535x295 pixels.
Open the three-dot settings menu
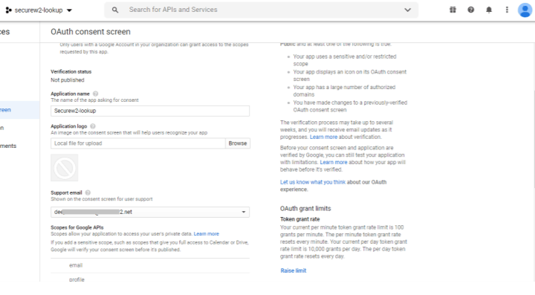tap(507, 10)
